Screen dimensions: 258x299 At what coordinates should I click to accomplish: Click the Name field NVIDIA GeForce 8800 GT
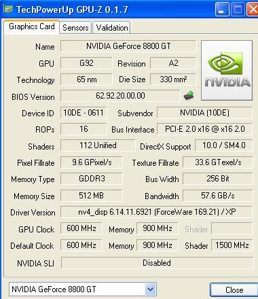point(128,46)
